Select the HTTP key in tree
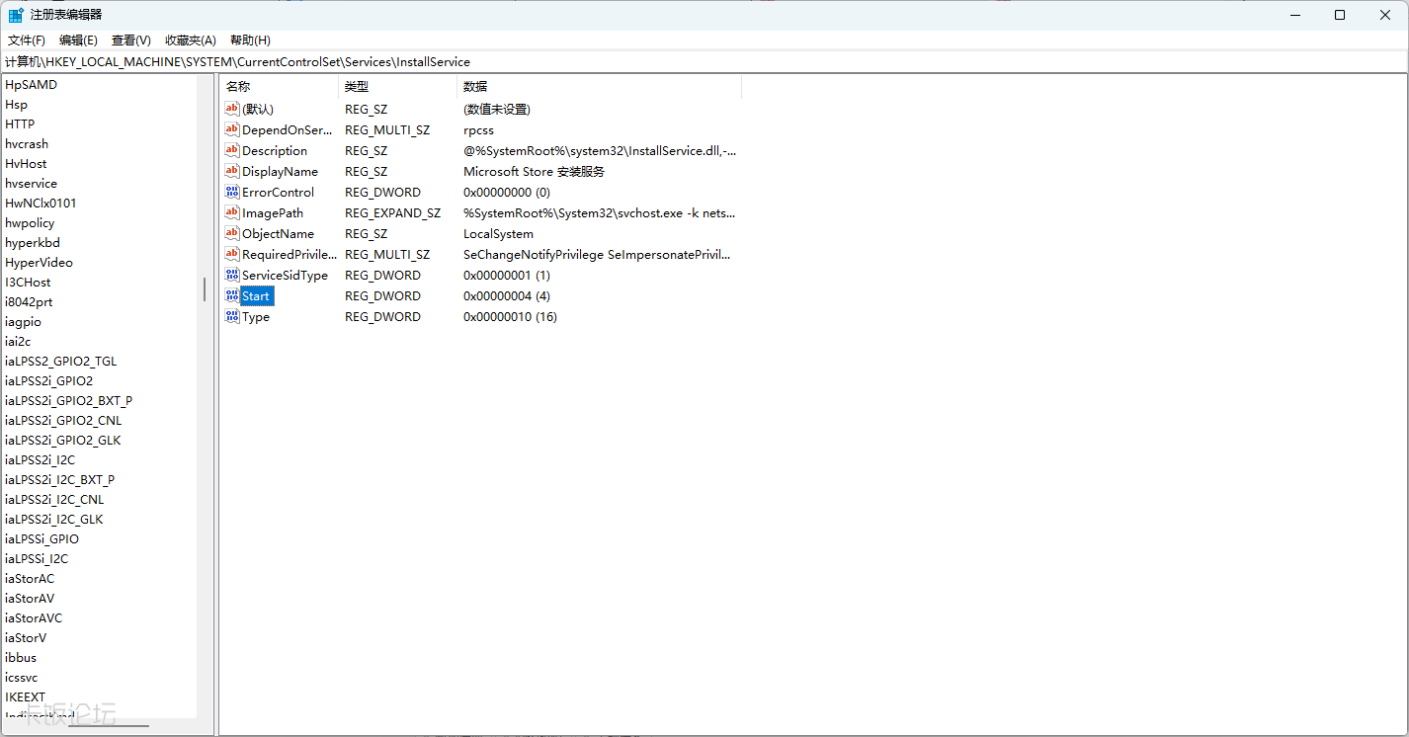The image size is (1409, 737). click(20, 123)
